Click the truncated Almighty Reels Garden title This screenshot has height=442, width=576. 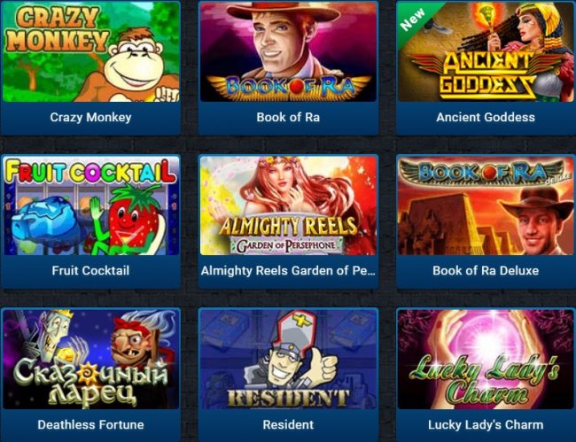[x=288, y=271]
